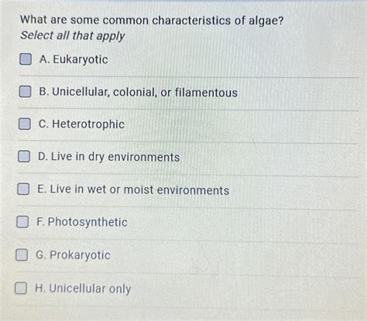The width and height of the screenshot is (367, 321).
Task: Click the word 'characteristics' in the question
Action: (191, 21)
